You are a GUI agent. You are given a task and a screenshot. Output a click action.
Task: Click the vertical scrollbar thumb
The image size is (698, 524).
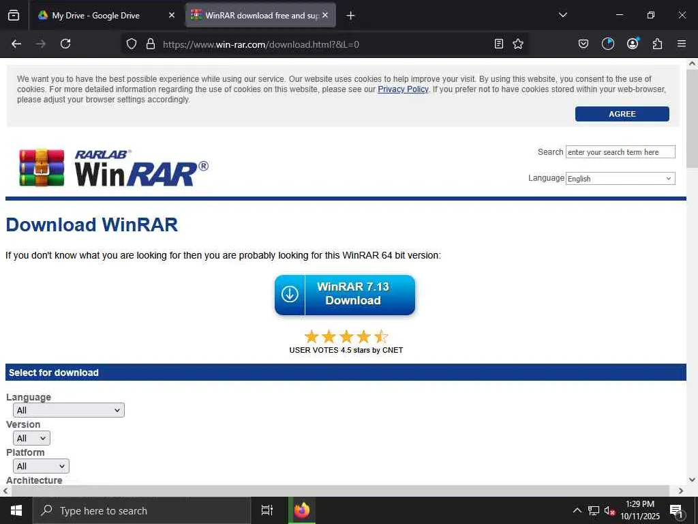692,119
